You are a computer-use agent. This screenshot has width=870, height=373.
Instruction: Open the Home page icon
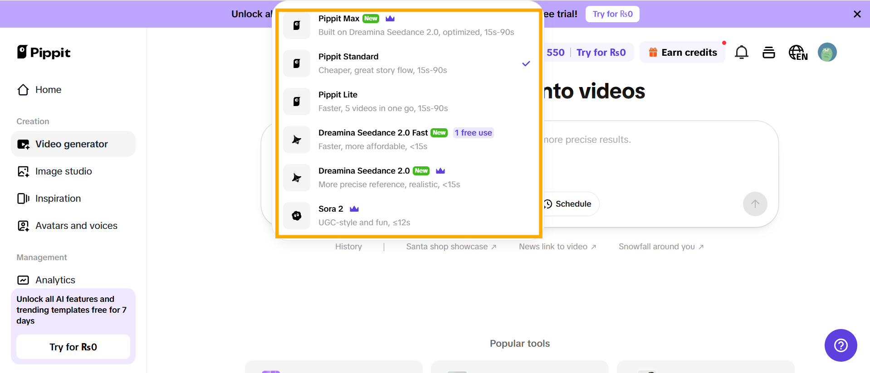(23, 90)
